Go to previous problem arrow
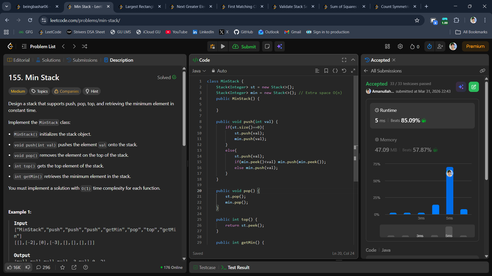The width and height of the screenshot is (492, 276). [64, 46]
